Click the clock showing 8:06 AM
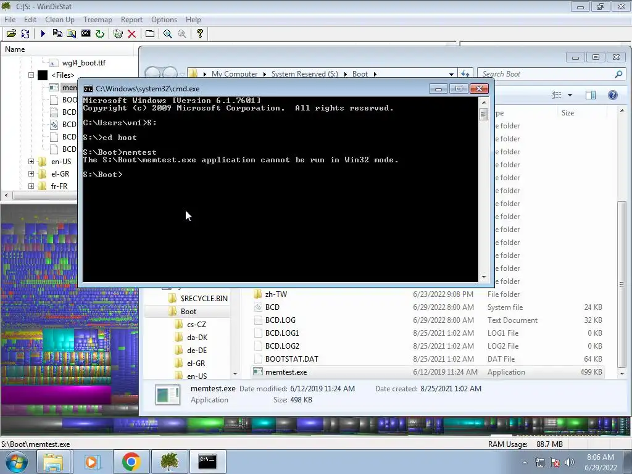632x474 pixels. [x=600, y=457]
